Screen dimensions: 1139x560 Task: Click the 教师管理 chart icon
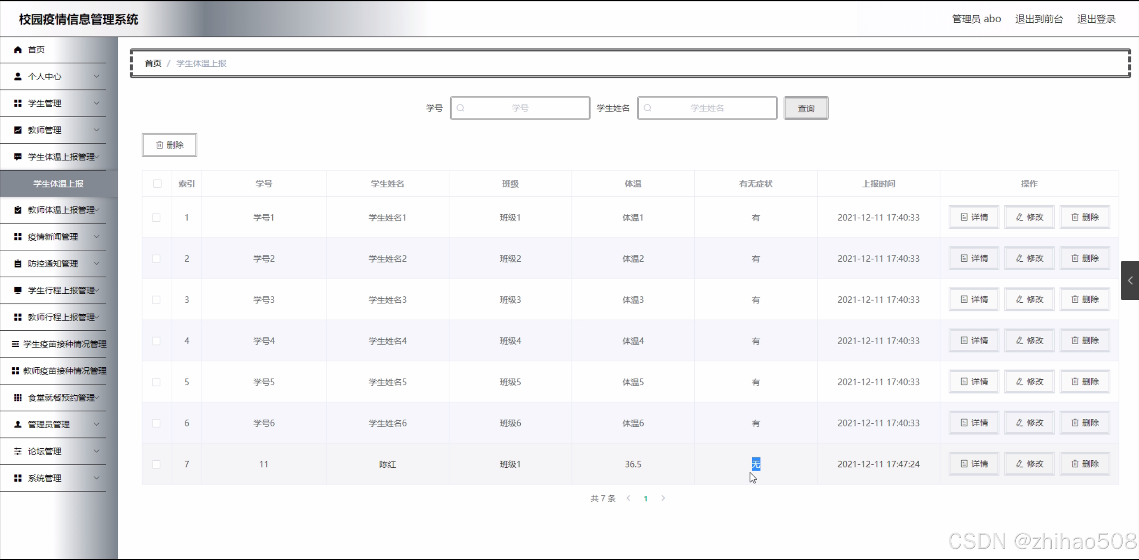(18, 130)
